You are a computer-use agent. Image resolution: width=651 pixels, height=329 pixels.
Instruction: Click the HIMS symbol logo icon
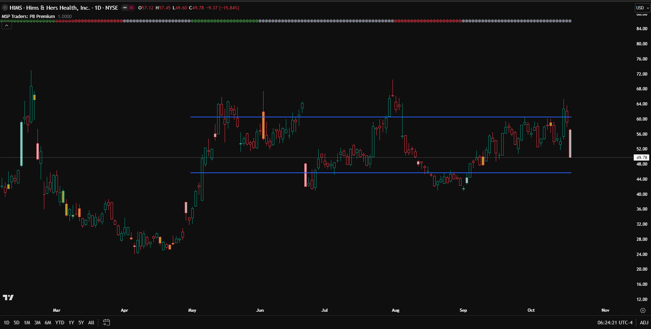[x=5, y=8]
